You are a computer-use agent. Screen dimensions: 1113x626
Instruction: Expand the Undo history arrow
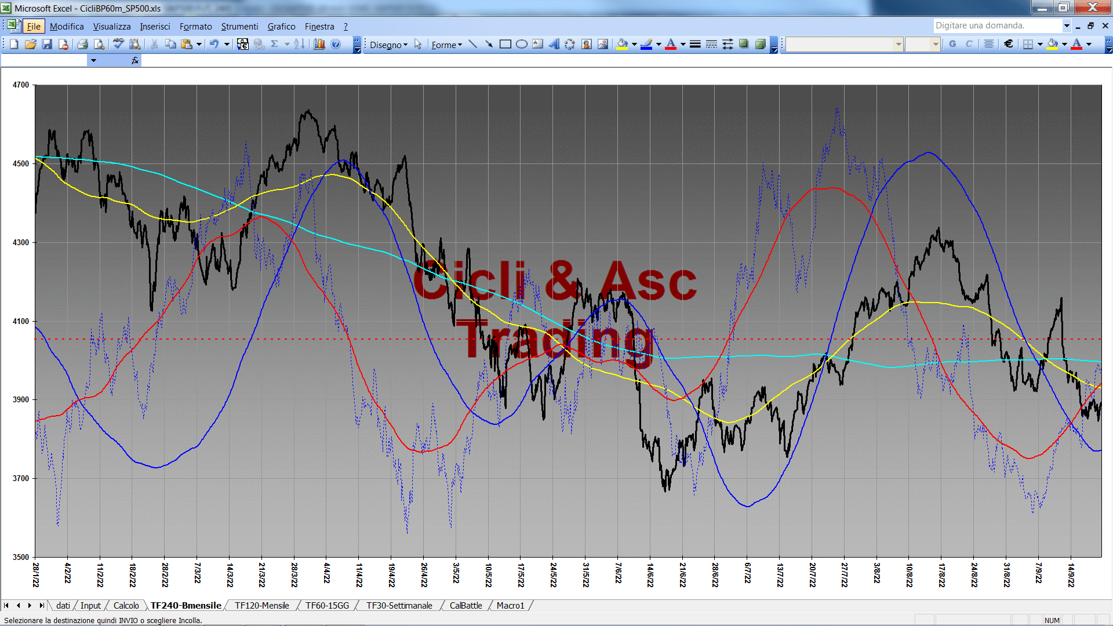point(227,44)
